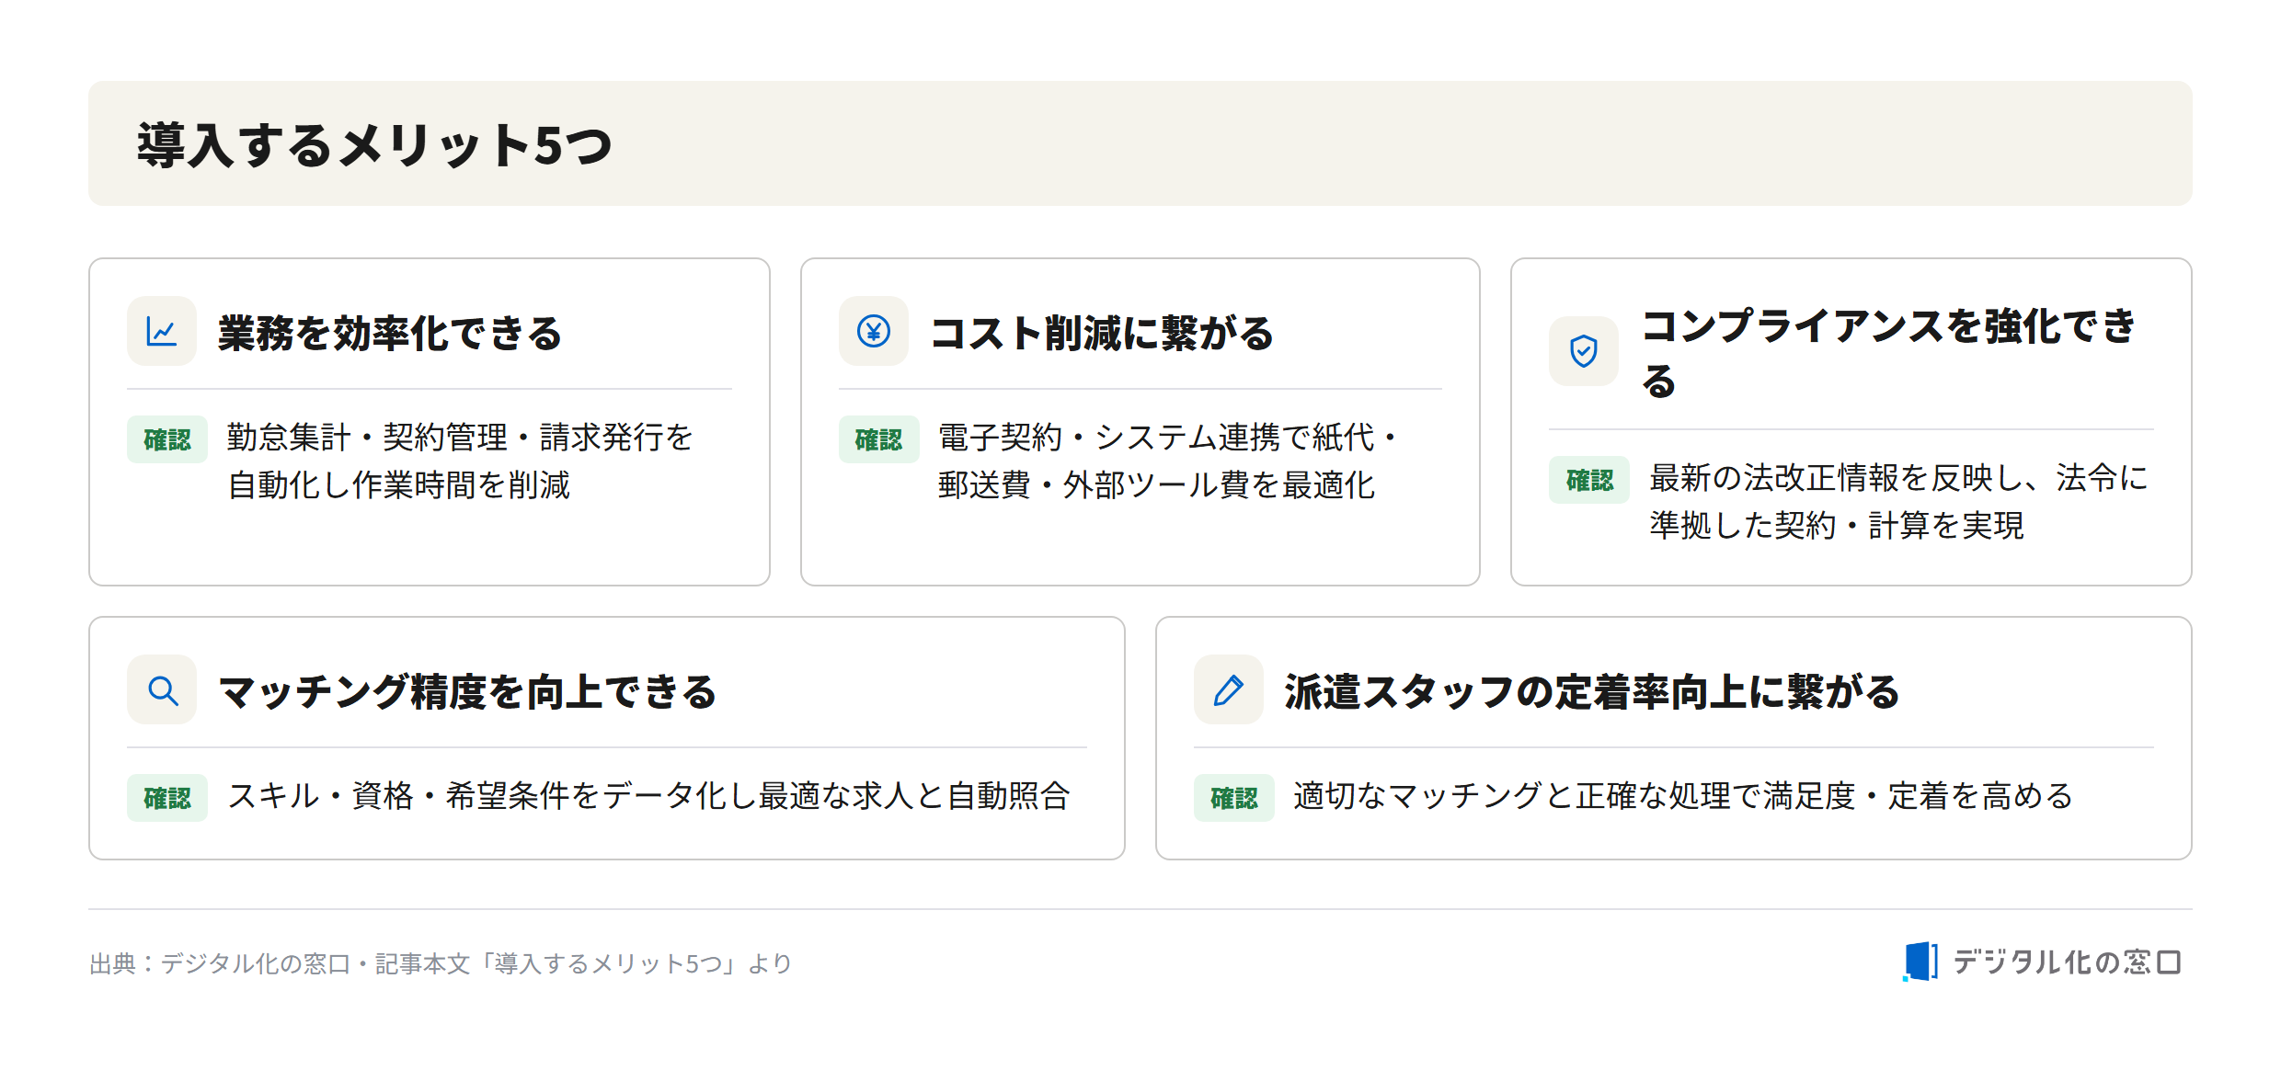
Task: Click the pencil icon beside 派遣スタッフの定着率
Action: (1228, 689)
